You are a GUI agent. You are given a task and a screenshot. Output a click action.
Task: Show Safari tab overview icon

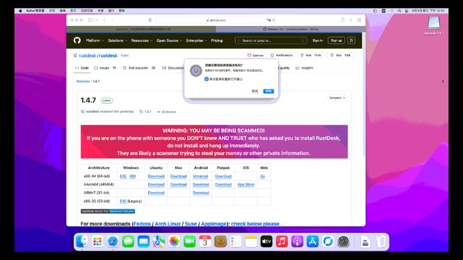coord(359,20)
